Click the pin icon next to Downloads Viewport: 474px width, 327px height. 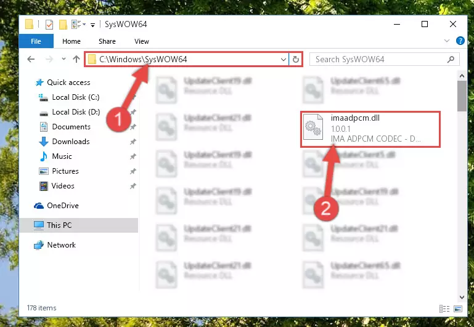point(133,142)
